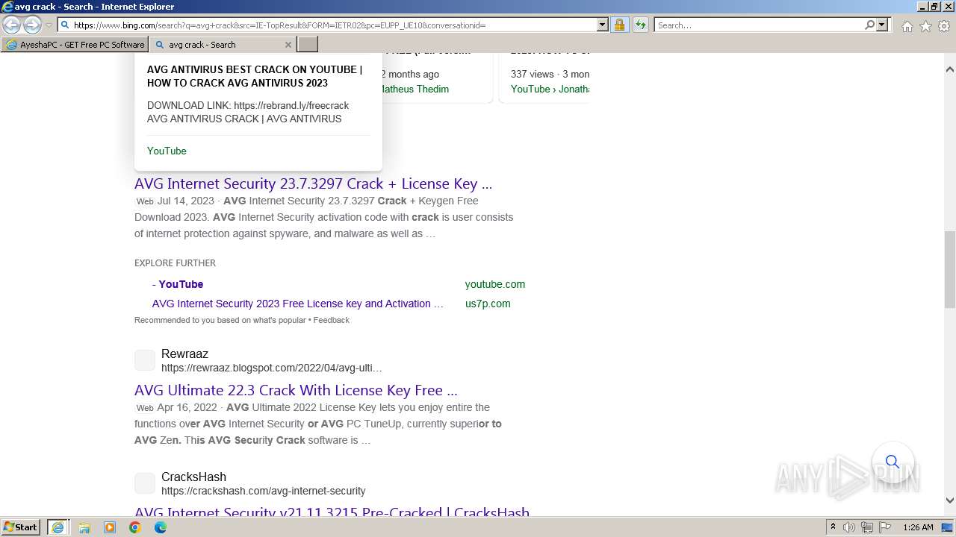
Task: Open File Explorer from the taskbar
Action: pyautogui.click(x=84, y=527)
